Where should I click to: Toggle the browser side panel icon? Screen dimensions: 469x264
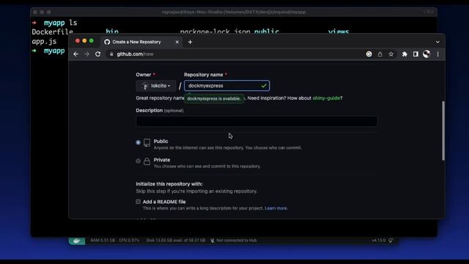click(x=416, y=54)
